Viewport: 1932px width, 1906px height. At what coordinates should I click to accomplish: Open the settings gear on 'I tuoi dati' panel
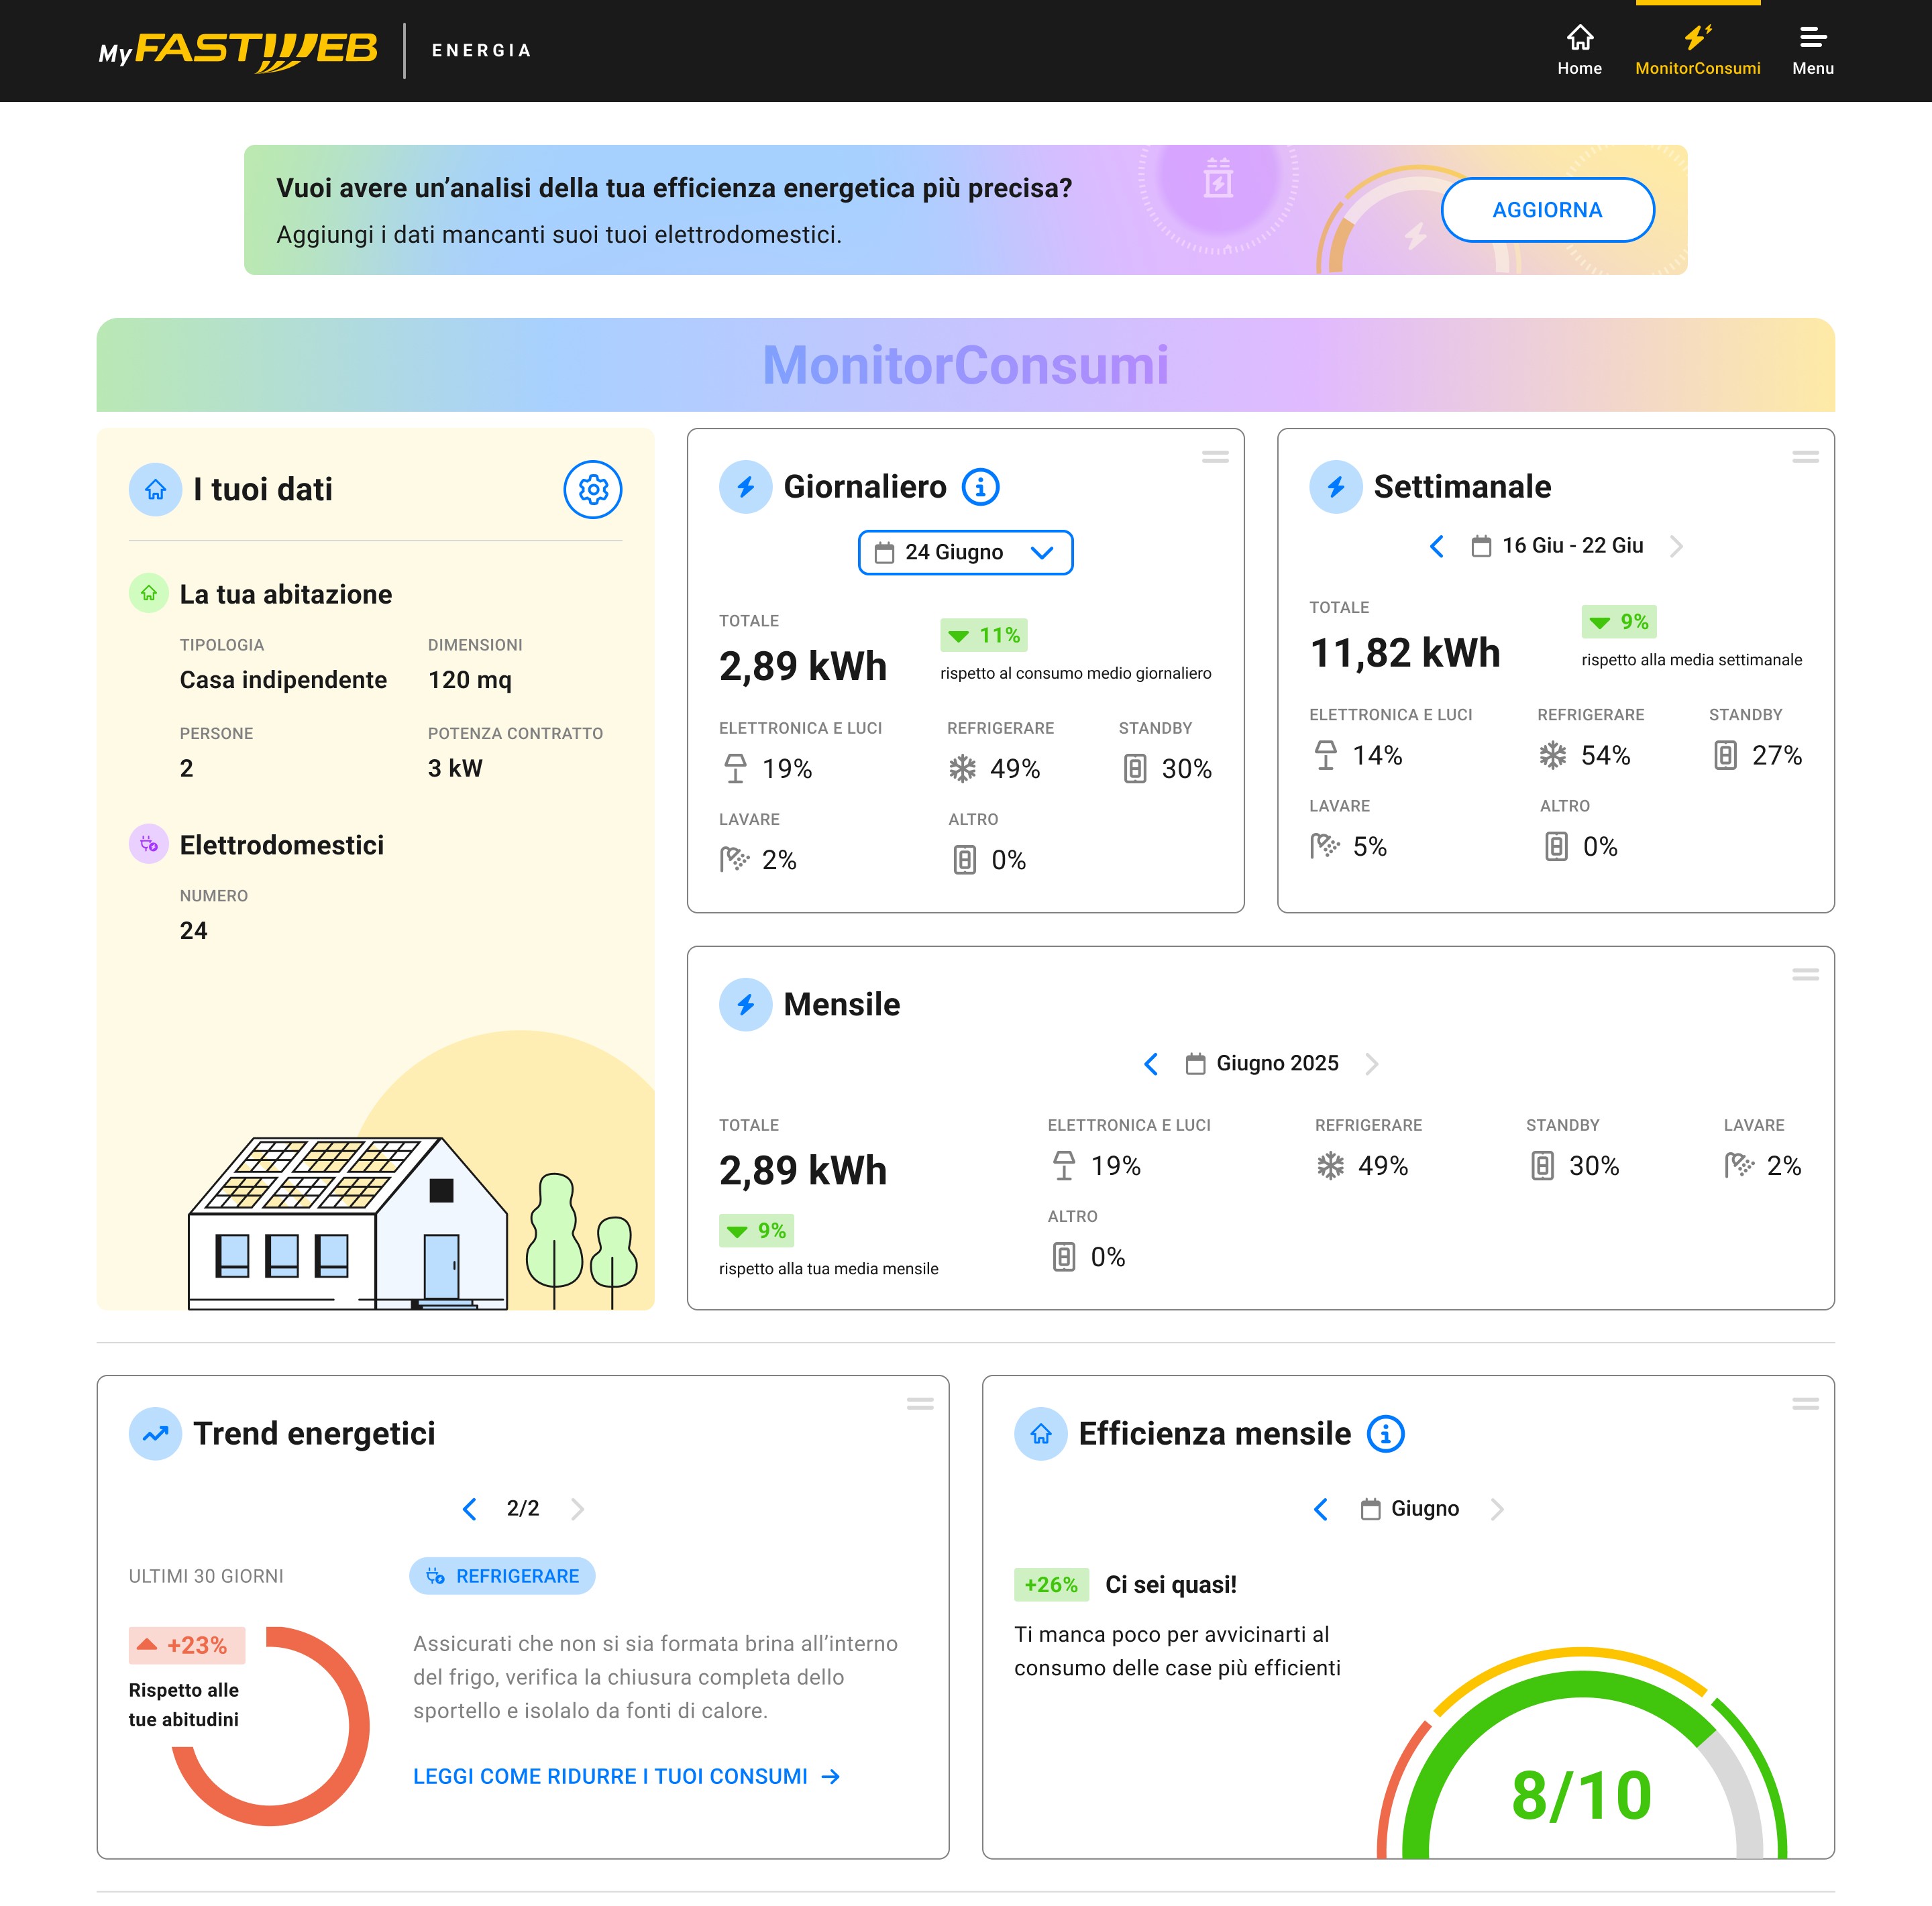pos(593,490)
